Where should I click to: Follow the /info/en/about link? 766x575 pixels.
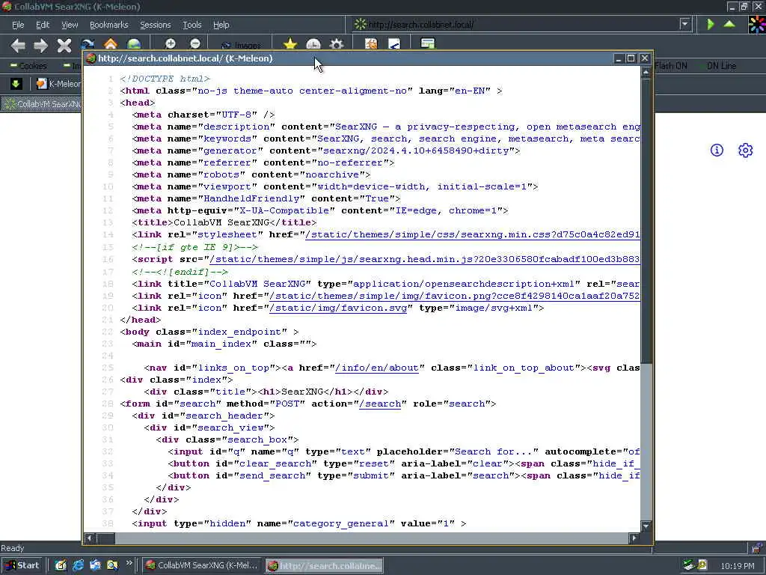pos(377,368)
